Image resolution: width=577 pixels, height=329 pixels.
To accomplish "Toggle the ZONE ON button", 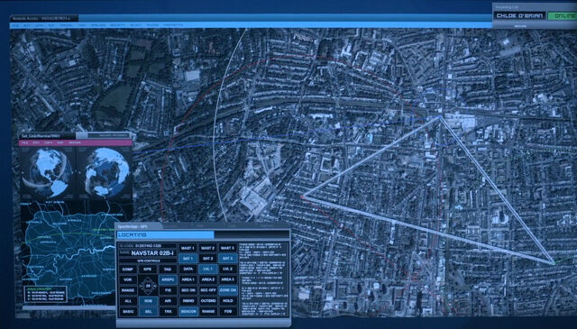I will pyautogui.click(x=228, y=290).
